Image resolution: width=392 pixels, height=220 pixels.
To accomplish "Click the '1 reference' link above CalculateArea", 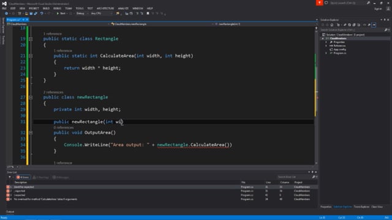I will [62, 51].
